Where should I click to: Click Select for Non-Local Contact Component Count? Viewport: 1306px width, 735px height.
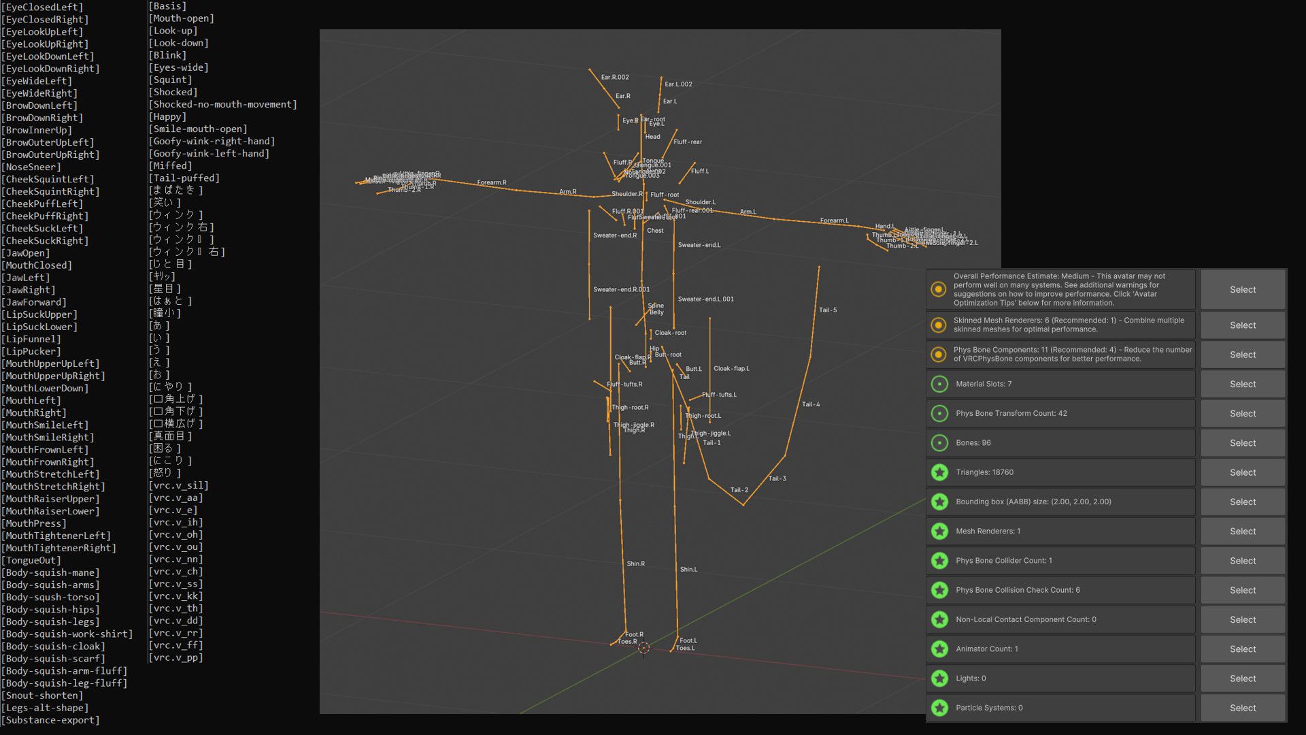(x=1243, y=620)
